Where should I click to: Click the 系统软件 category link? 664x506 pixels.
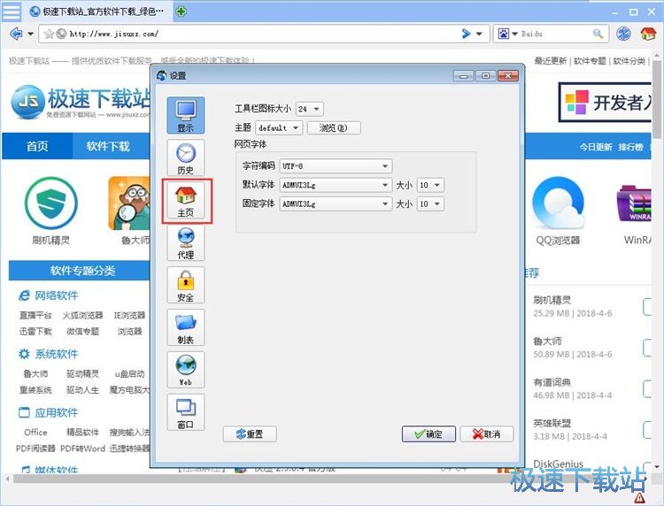click(x=57, y=354)
